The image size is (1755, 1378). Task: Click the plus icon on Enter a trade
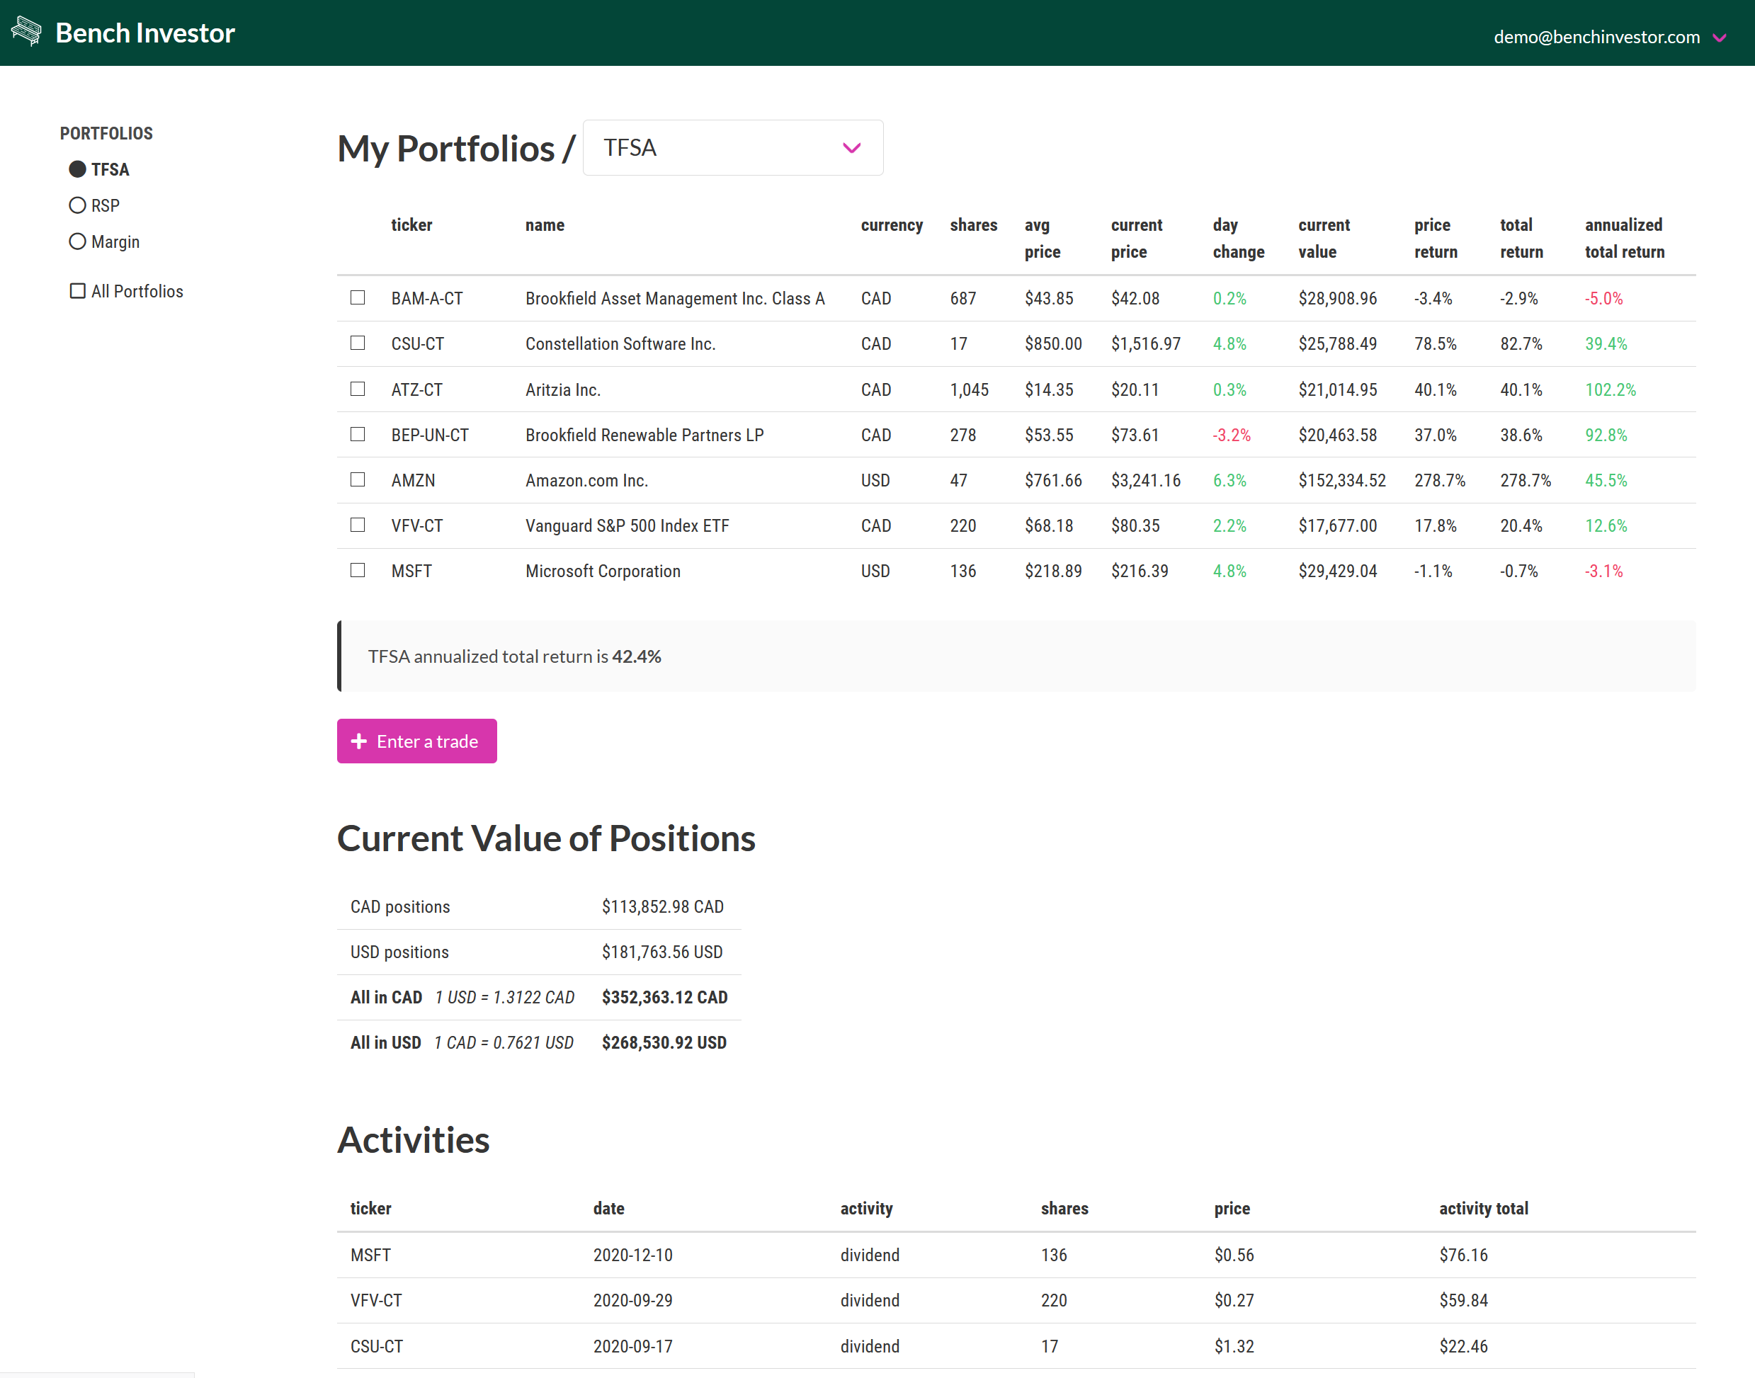[359, 741]
